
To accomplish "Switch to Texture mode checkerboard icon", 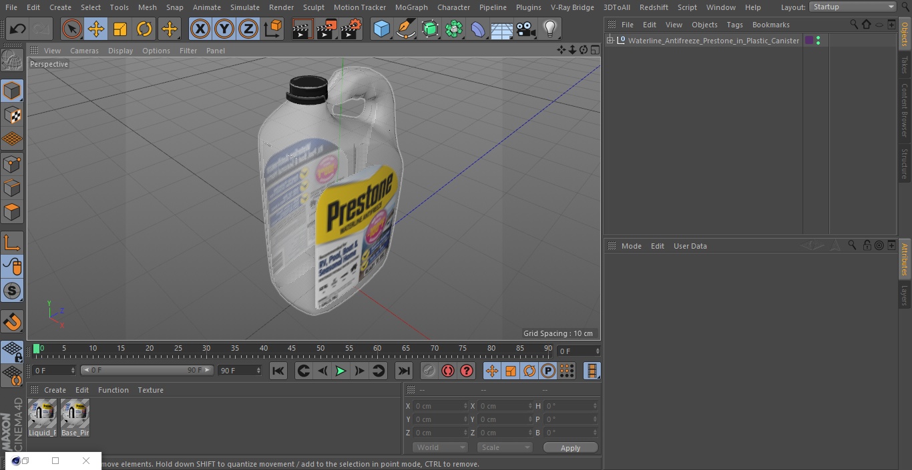I will (12, 115).
